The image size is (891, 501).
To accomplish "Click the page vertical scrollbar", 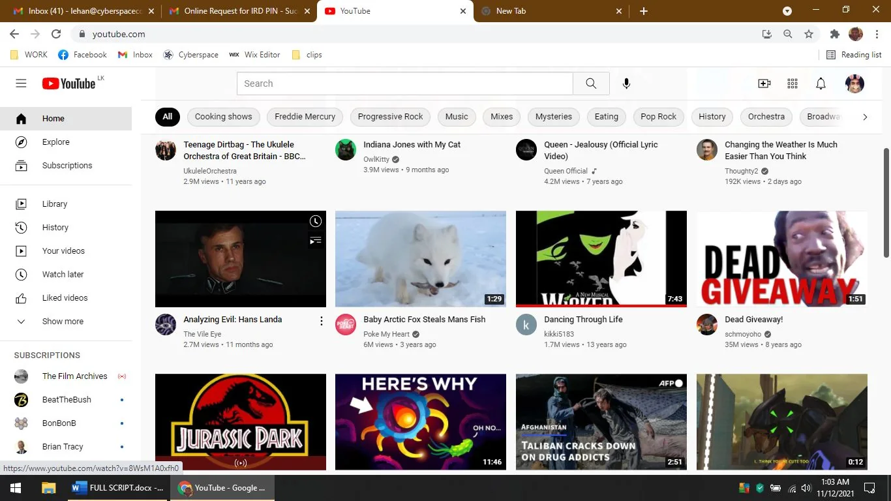I will [x=886, y=202].
